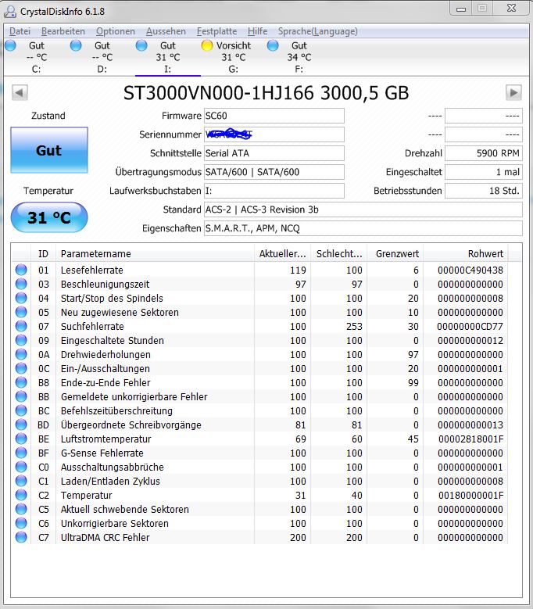This screenshot has width=533, height=609.
Task: Select the Luftstromtemperatur parameter name
Action: pos(106,439)
